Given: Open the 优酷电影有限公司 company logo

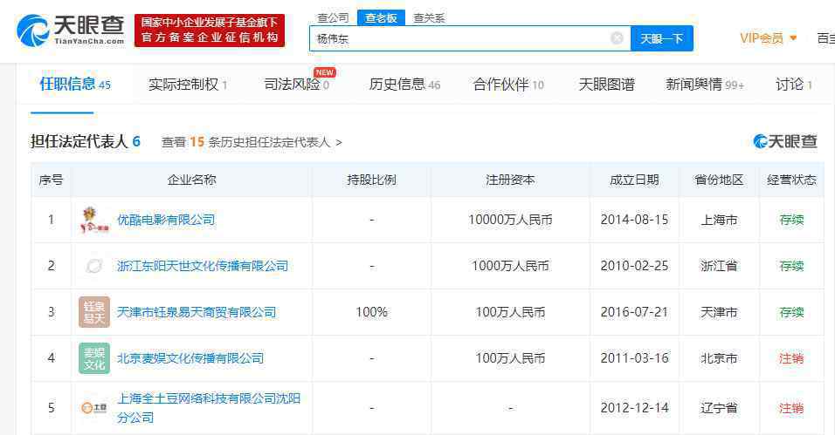Looking at the screenshot, I should pos(94,221).
